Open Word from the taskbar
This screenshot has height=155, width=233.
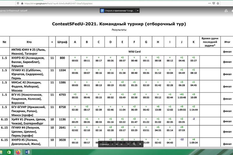tap(28, 152)
